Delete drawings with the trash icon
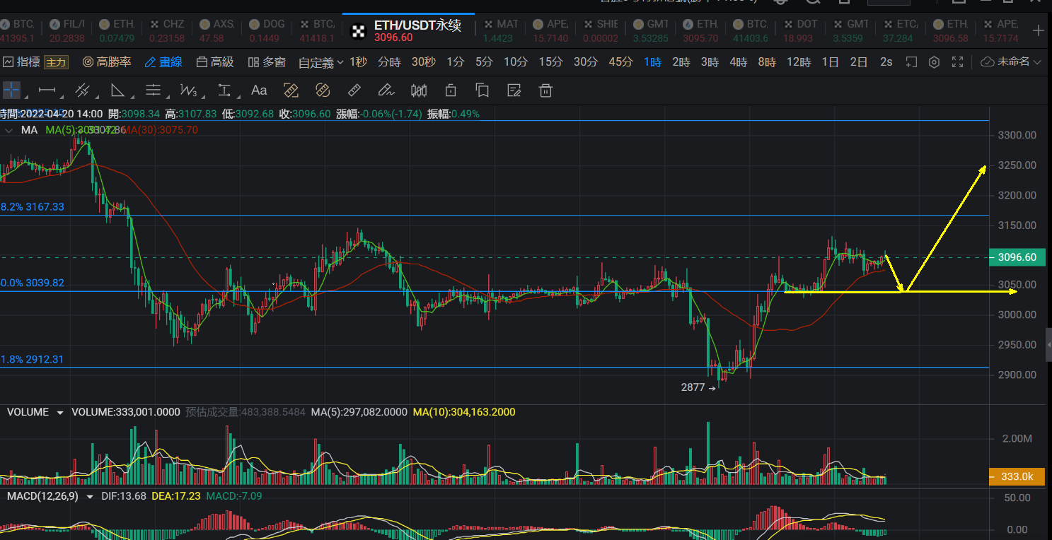This screenshot has height=540, width=1052. pyautogui.click(x=545, y=90)
